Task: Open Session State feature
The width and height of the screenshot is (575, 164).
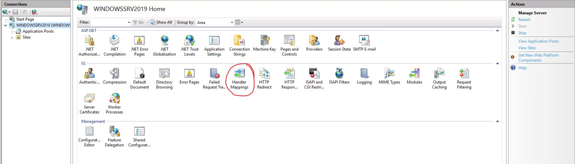Action: tap(339, 43)
